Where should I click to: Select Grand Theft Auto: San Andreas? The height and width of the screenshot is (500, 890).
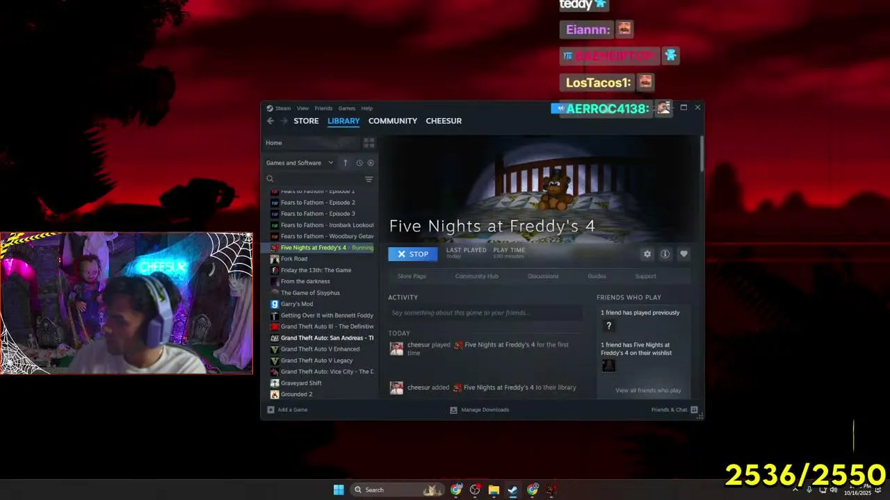(321, 338)
